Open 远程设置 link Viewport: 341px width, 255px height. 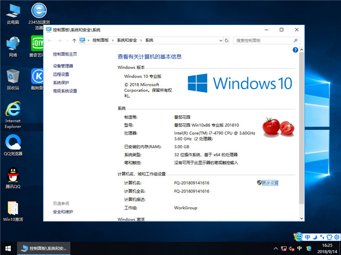61,74
